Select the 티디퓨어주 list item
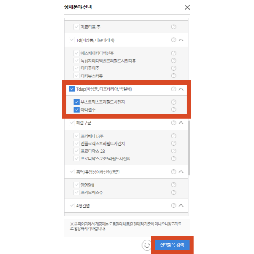254x254 pixels. click(x=90, y=68)
